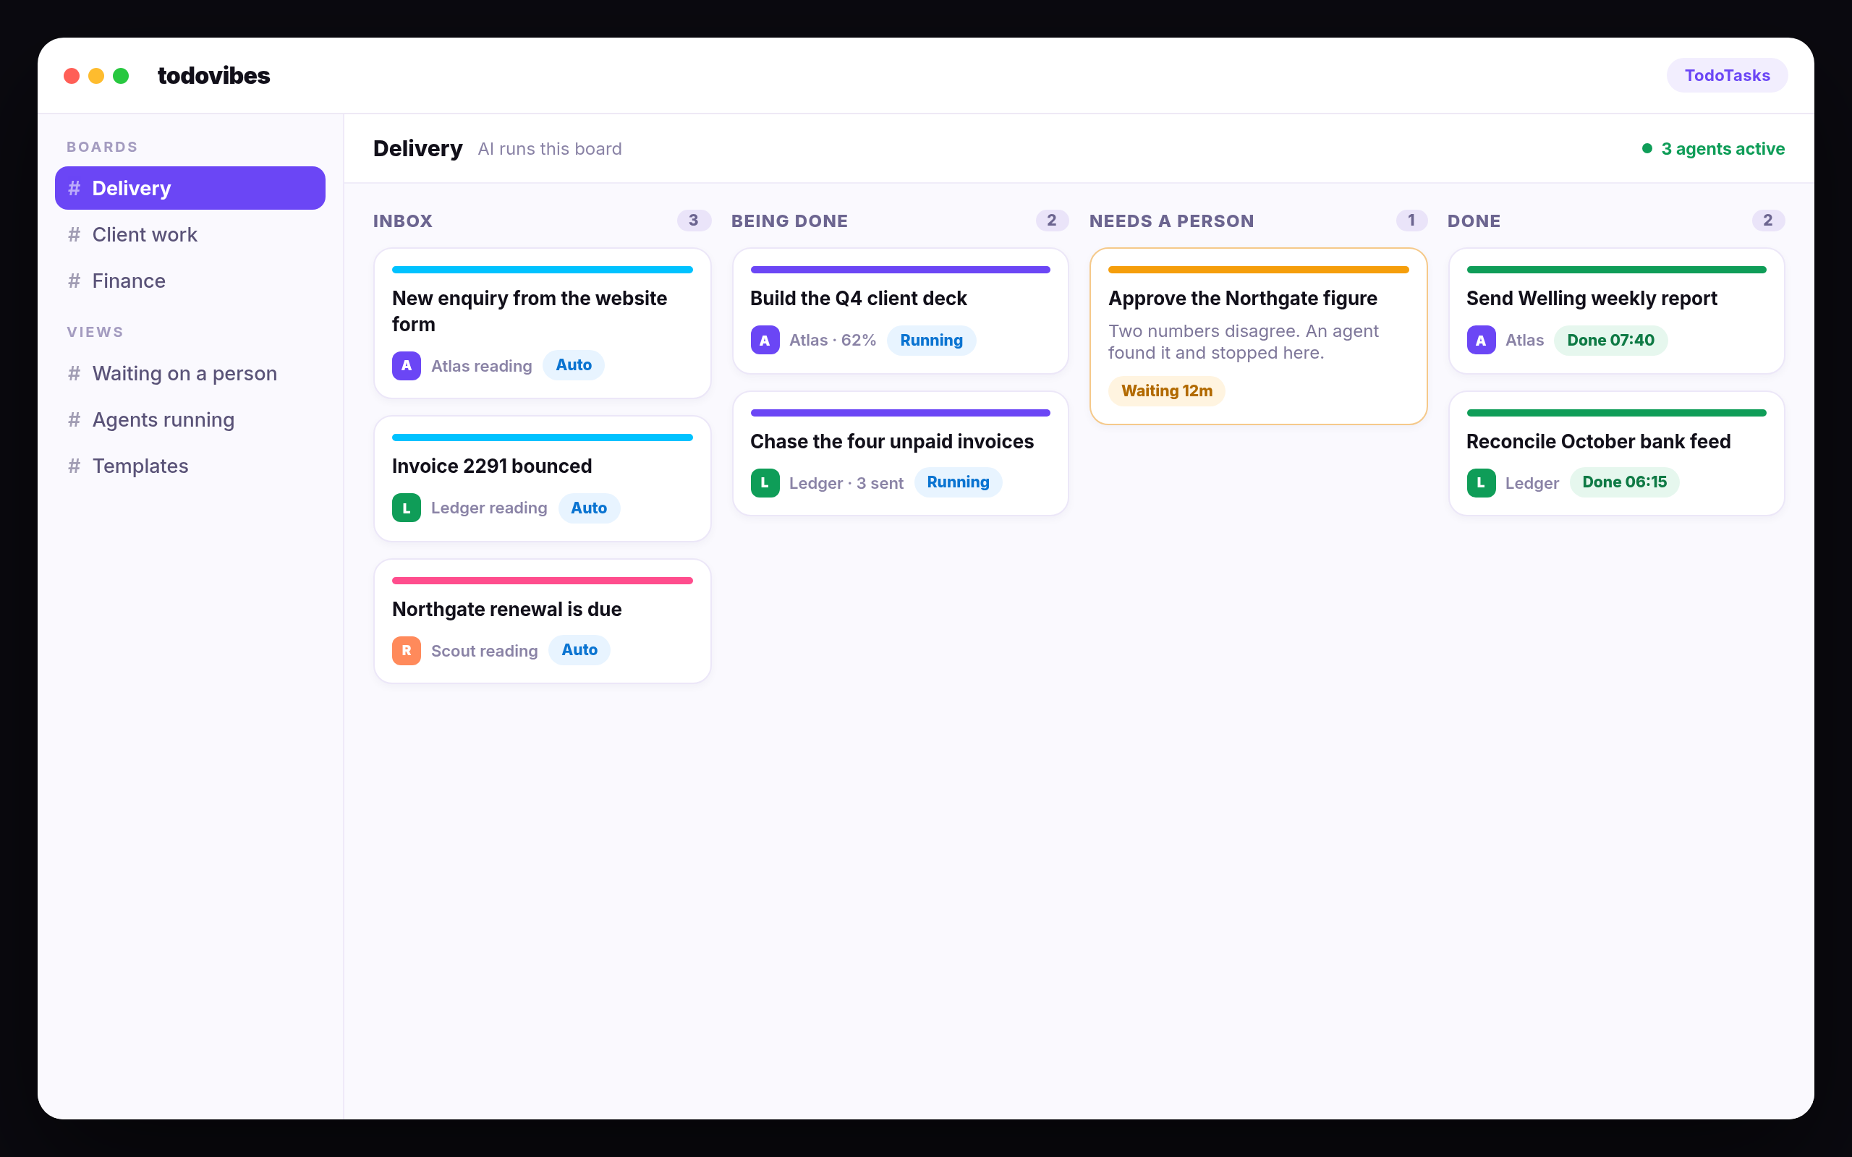Click Running badge on unpaid invoices card
This screenshot has height=1157, width=1852.
pos(958,482)
